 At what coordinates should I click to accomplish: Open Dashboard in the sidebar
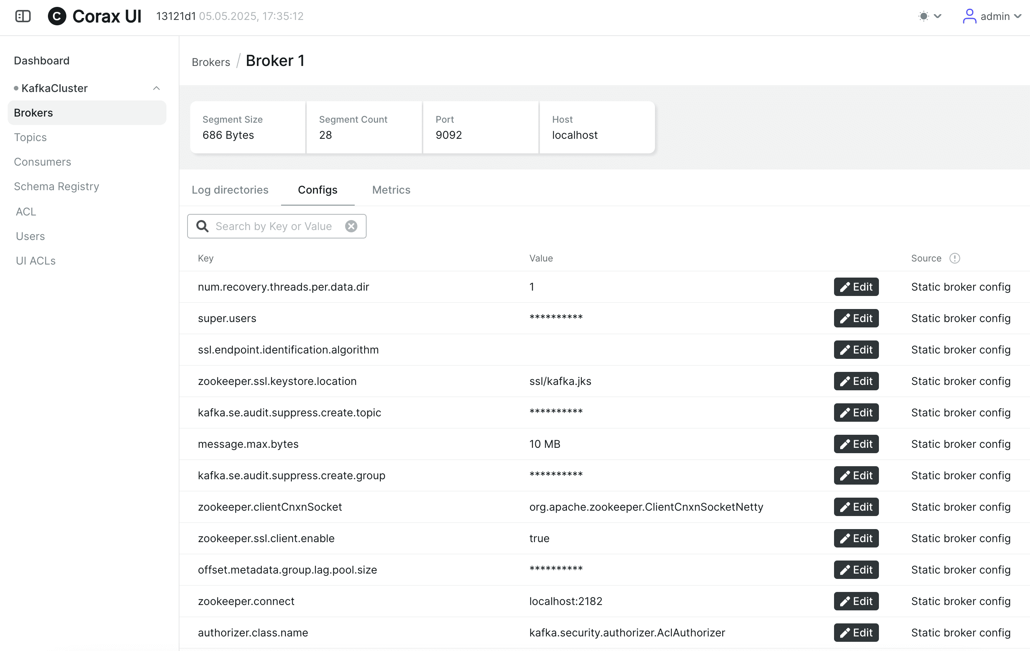41,61
